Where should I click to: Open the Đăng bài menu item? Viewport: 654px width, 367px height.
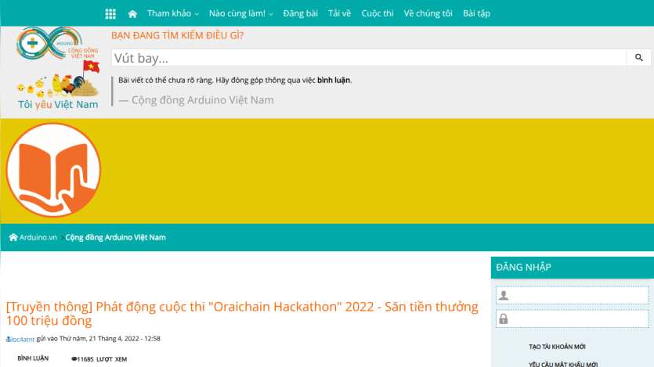[x=300, y=13]
